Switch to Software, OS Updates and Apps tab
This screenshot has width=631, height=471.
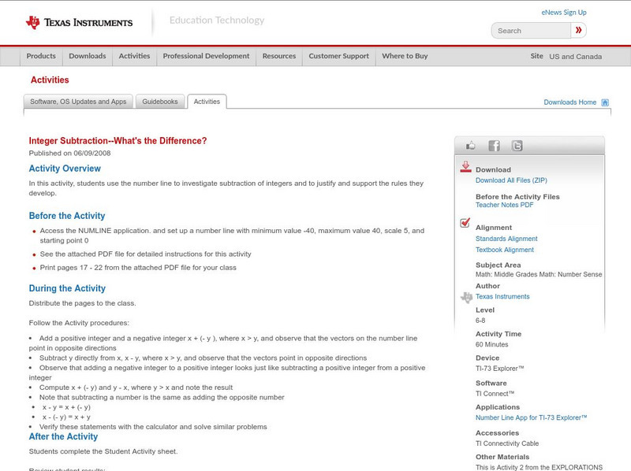pos(78,102)
